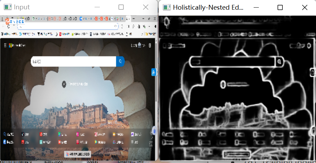The height and width of the screenshot is (163, 316).
Task: Click the orange logo at Input browser's top-left
Action: (x=7, y=21)
